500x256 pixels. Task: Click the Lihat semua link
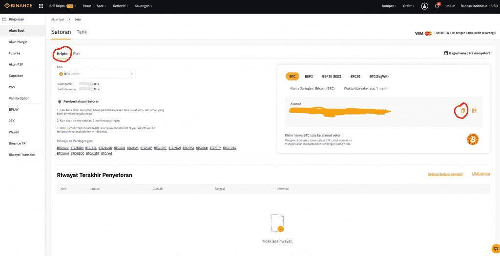[480, 174]
